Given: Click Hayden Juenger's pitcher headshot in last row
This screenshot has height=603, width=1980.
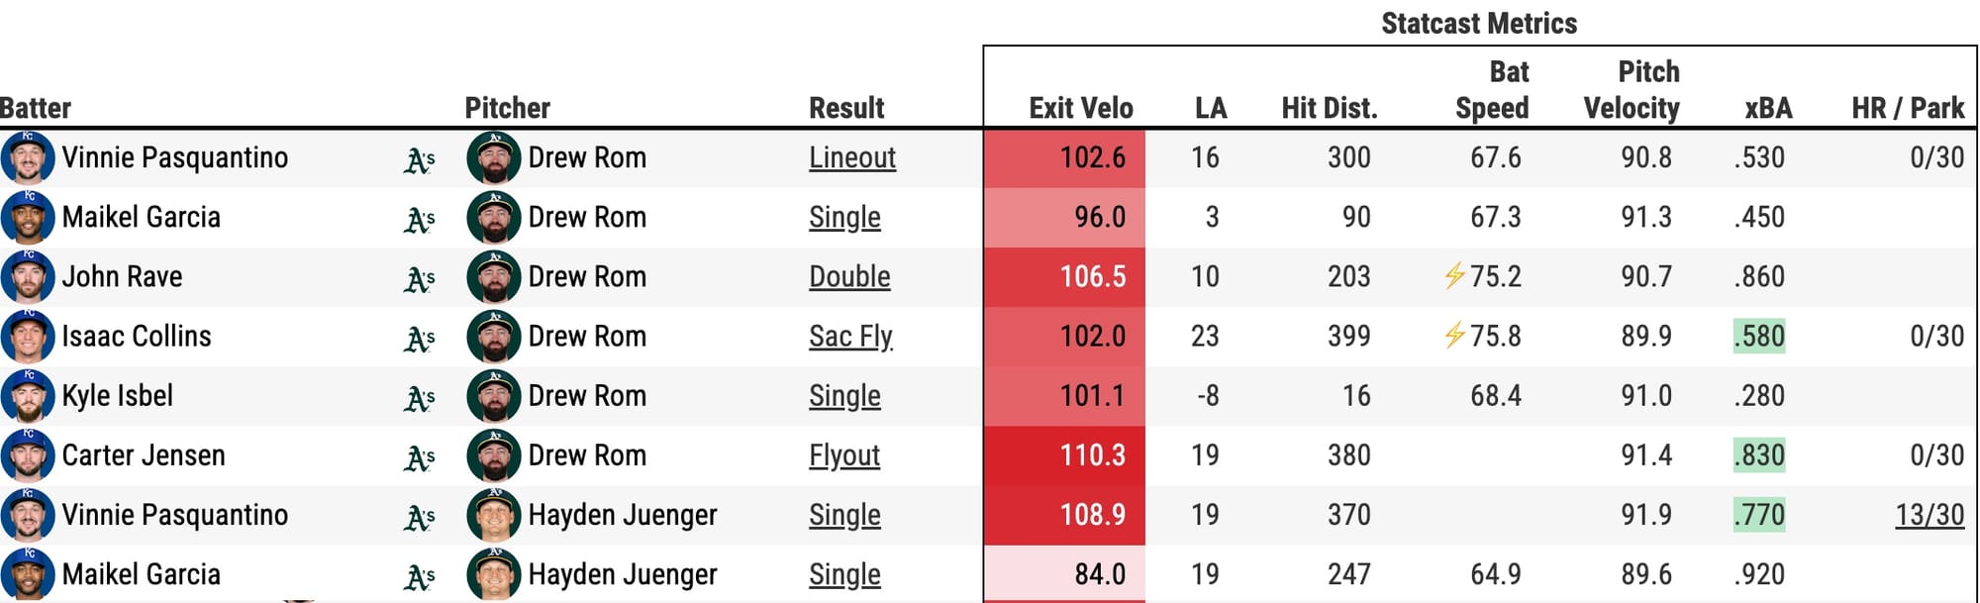Looking at the screenshot, I should 493,573.
